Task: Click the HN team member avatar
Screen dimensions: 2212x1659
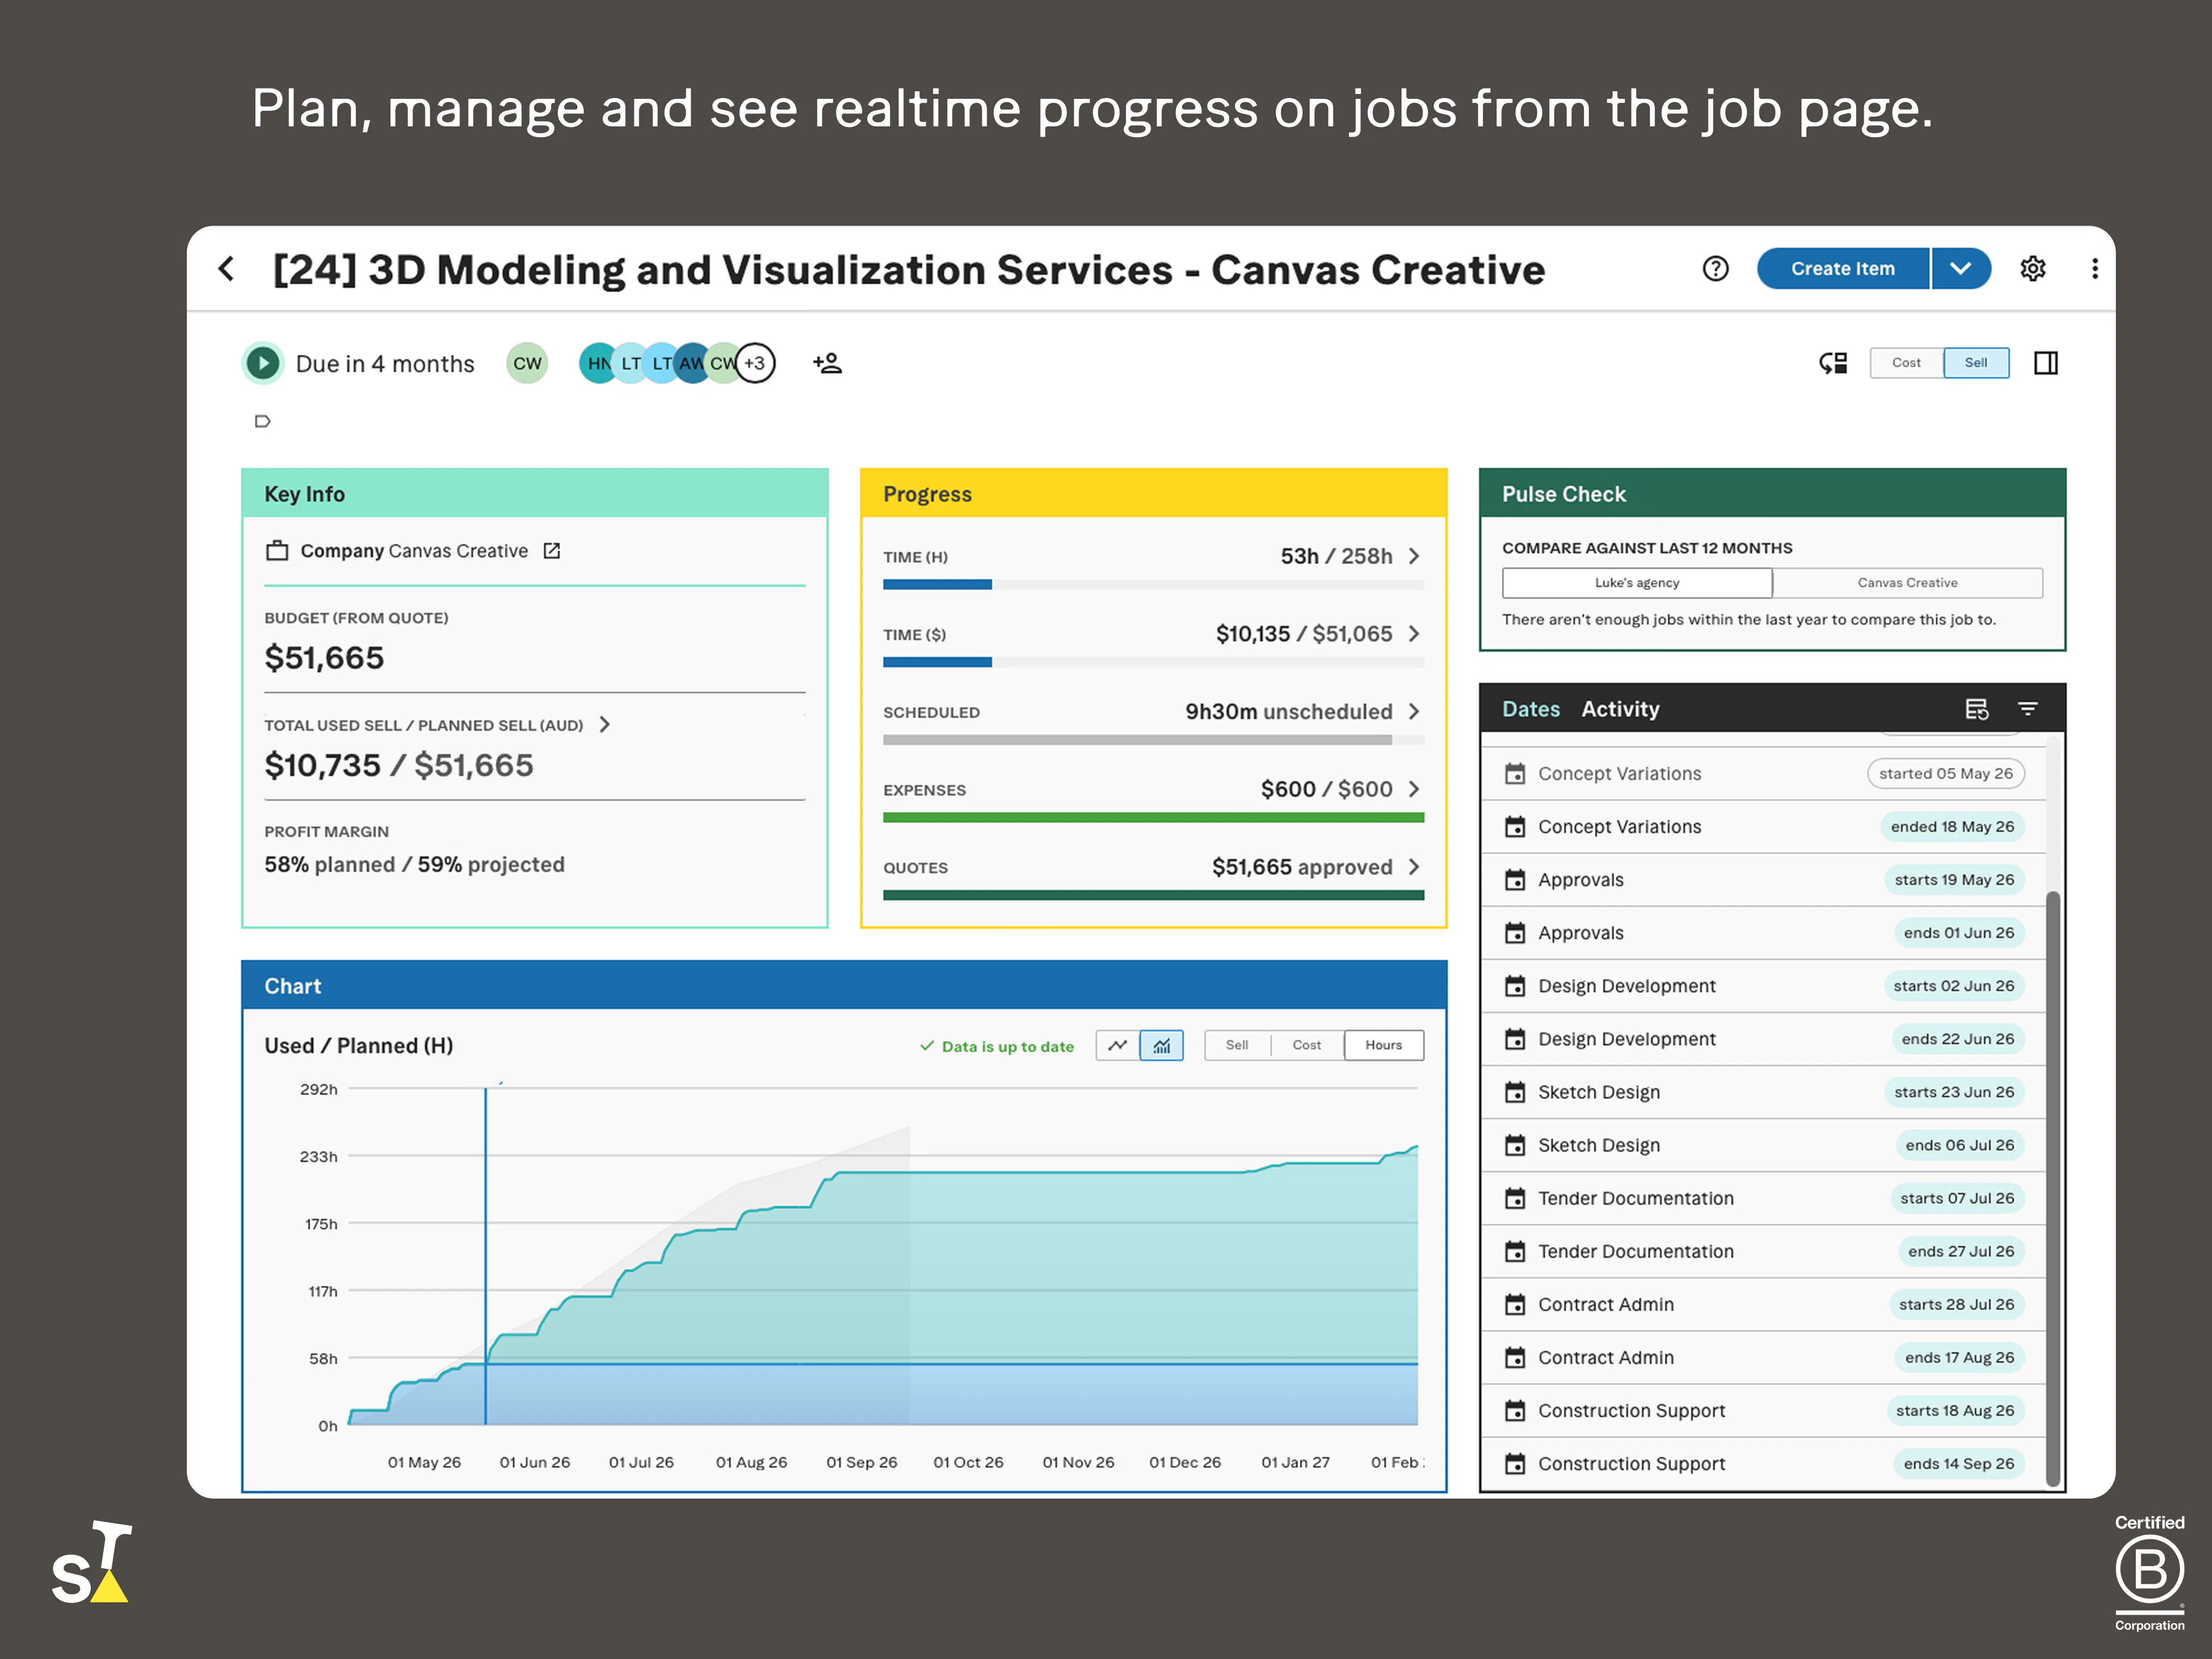Action: coord(597,363)
